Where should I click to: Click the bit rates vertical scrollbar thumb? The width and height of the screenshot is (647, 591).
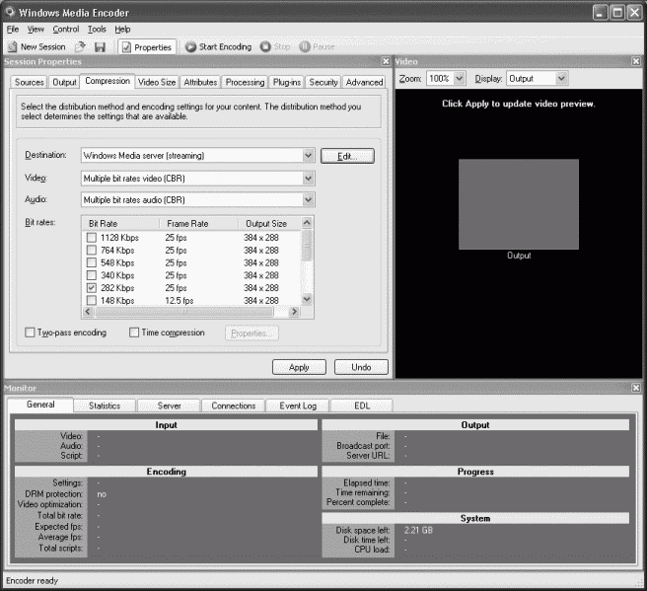pyautogui.click(x=307, y=245)
